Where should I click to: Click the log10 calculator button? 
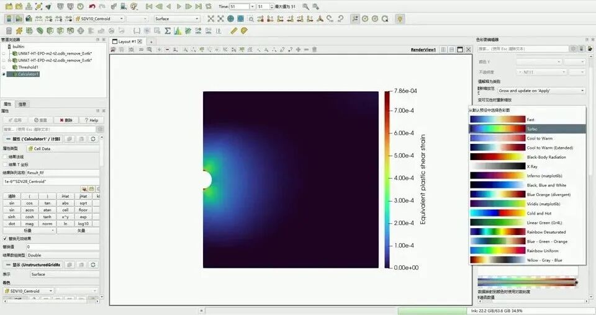point(83,223)
